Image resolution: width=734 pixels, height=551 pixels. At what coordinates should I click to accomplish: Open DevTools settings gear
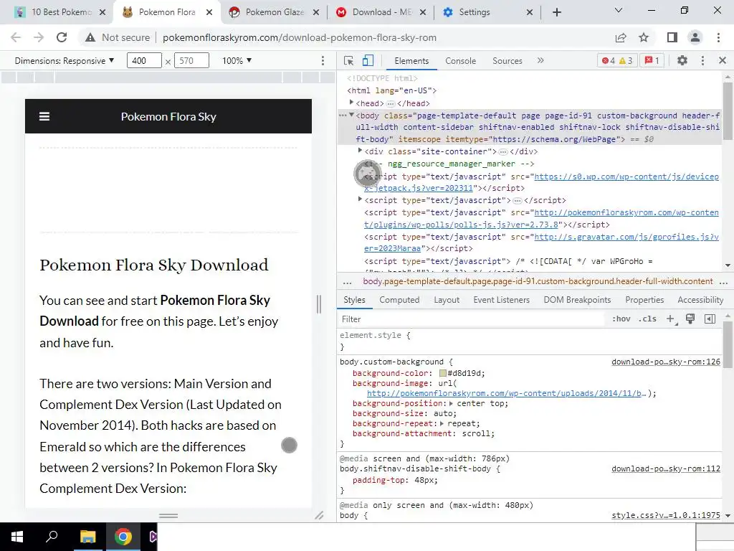click(x=682, y=60)
